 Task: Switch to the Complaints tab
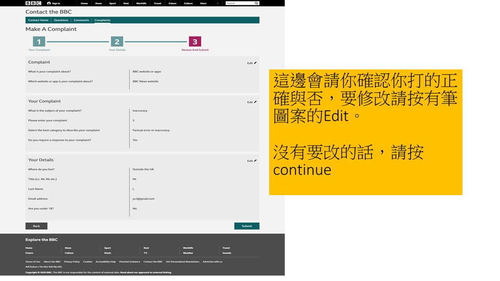tap(103, 20)
